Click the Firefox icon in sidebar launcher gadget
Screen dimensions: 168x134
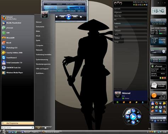pyautogui.click(x=156, y=103)
